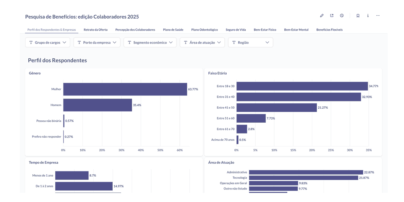Click the text icon on Região filter
Image resolution: width=404 pixels, height=202 pixels.
[x=234, y=43]
